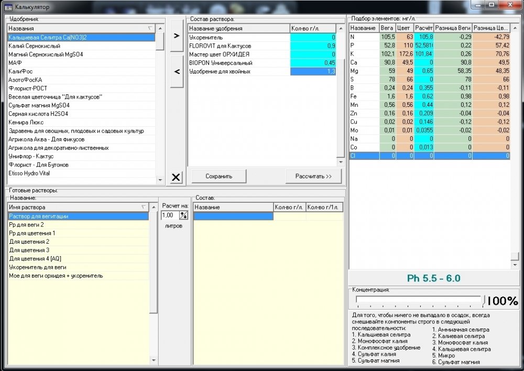Click Рассчитать >> button
524x371 pixels.
pyautogui.click(x=313, y=176)
